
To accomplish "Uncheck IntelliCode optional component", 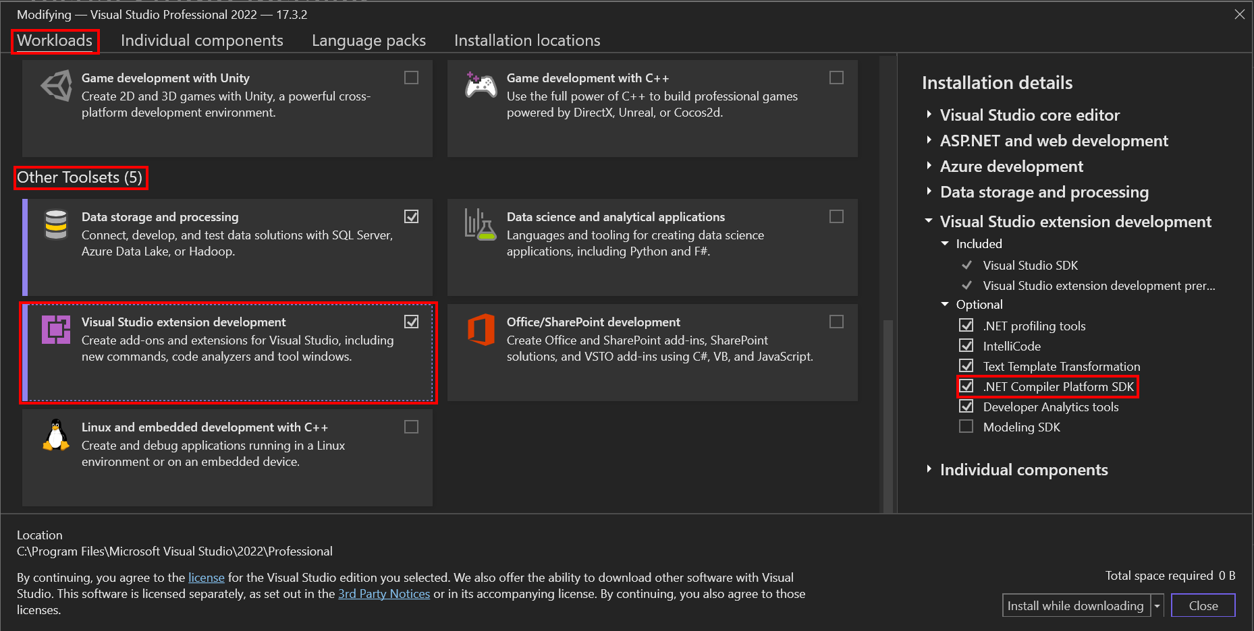I will click(x=966, y=346).
